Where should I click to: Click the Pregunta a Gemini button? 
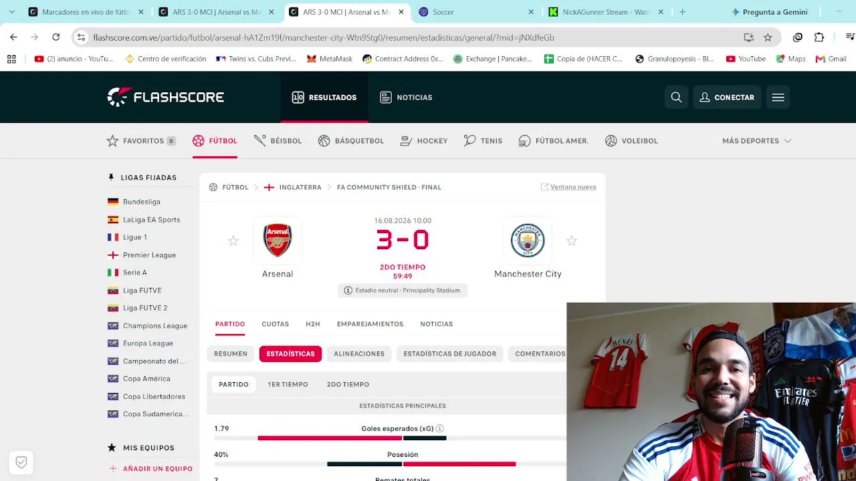(x=769, y=12)
